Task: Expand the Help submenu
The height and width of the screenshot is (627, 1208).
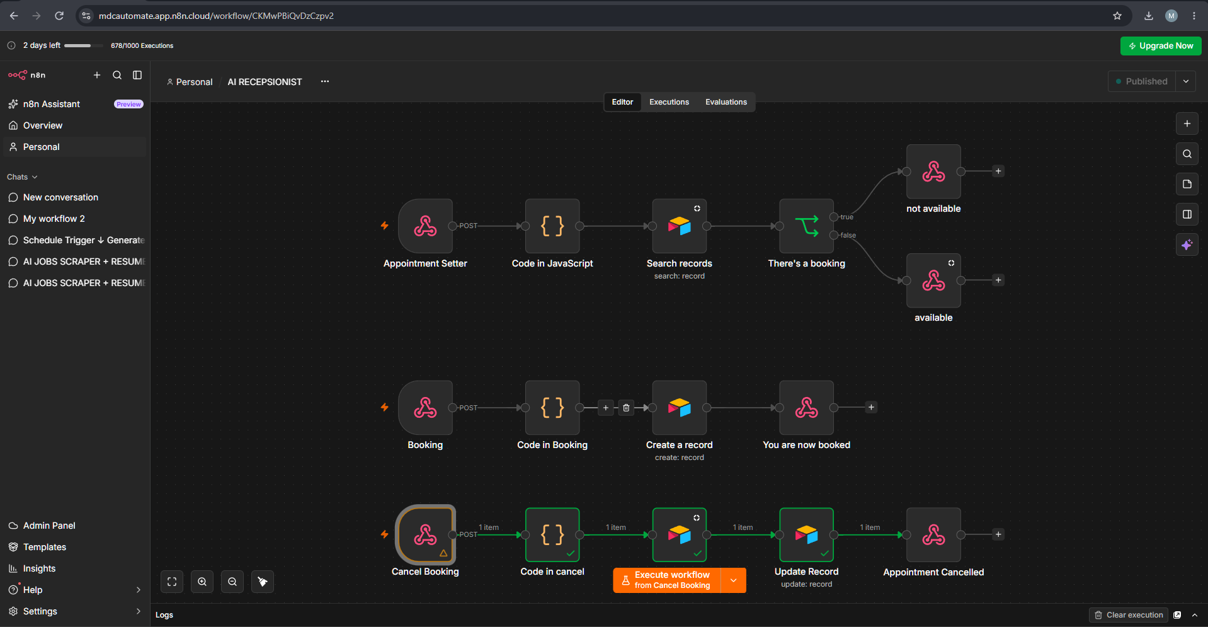Action: [139, 590]
